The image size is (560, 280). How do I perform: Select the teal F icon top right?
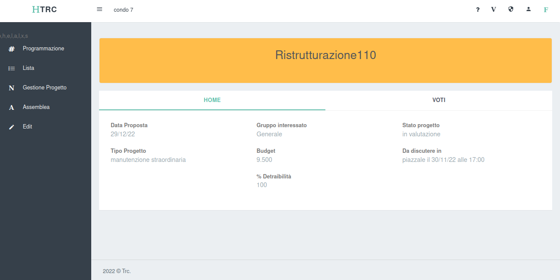(546, 9)
